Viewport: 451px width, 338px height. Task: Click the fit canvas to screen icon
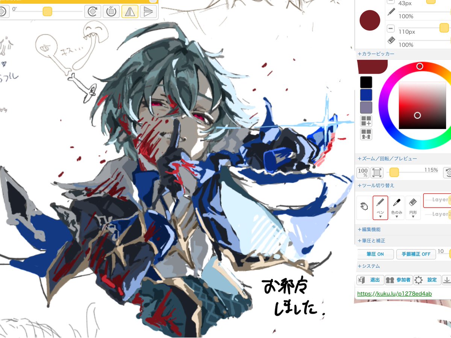coord(376,173)
